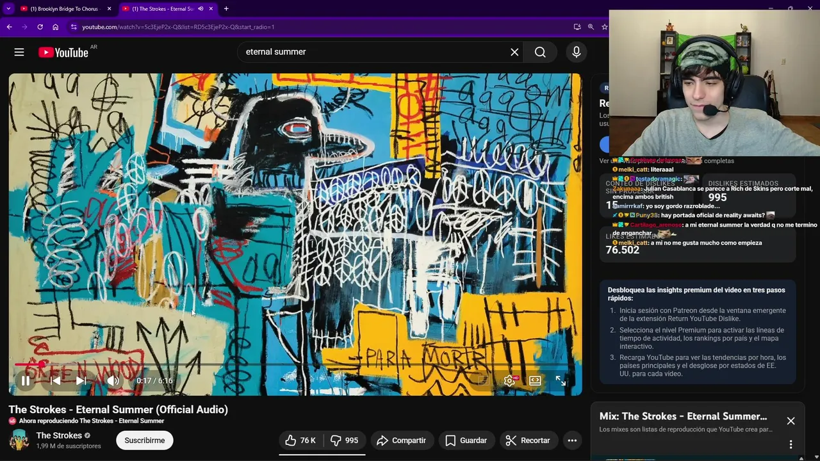Like the video (76 K)
Screen dimensions: 820x461
point(300,441)
